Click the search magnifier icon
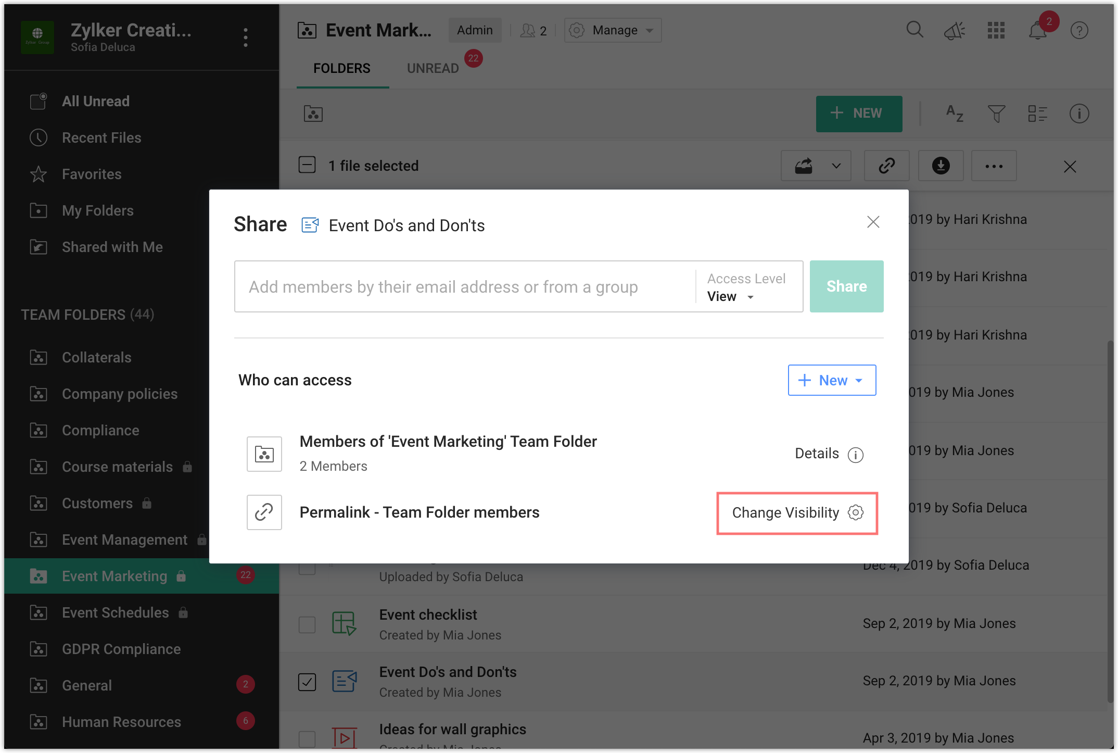Image resolution: width=1118 pixels, height=753 pixels. coord(914,30)
